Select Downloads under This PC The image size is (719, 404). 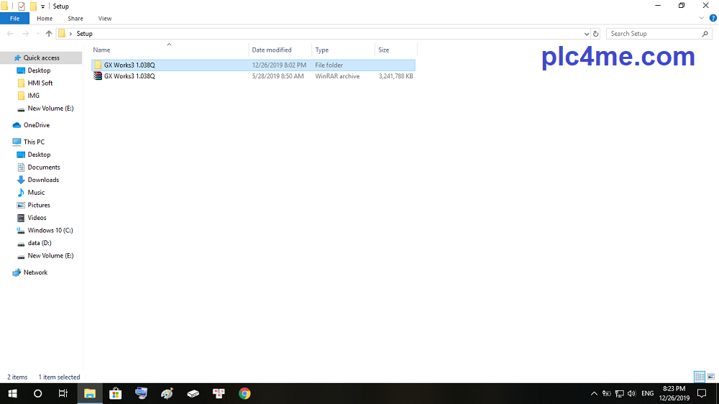[x=43, y=180]
